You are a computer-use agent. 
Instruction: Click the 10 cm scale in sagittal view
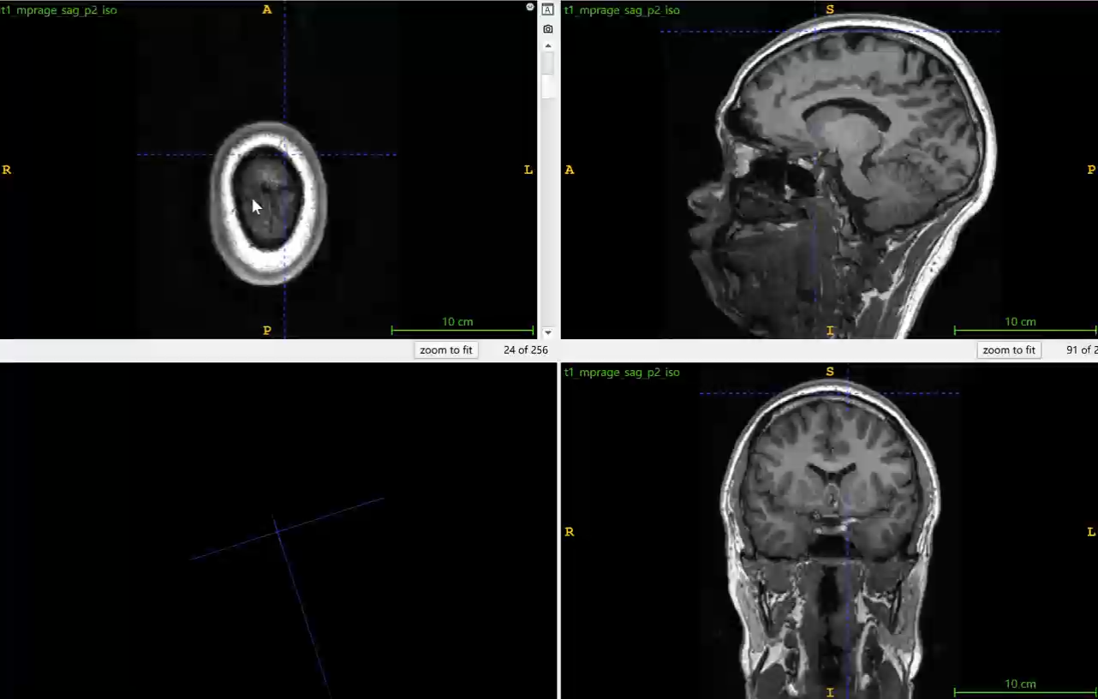point(1024,326)
